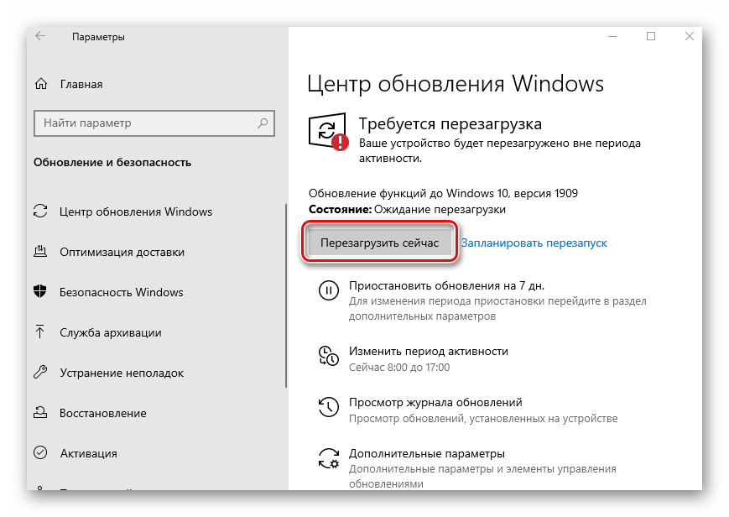Click in the Найти параметр search field

coord(154,123)
